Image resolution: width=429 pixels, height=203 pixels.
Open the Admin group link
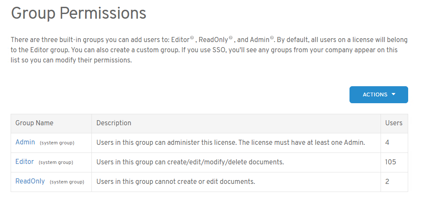coord(25,142)
